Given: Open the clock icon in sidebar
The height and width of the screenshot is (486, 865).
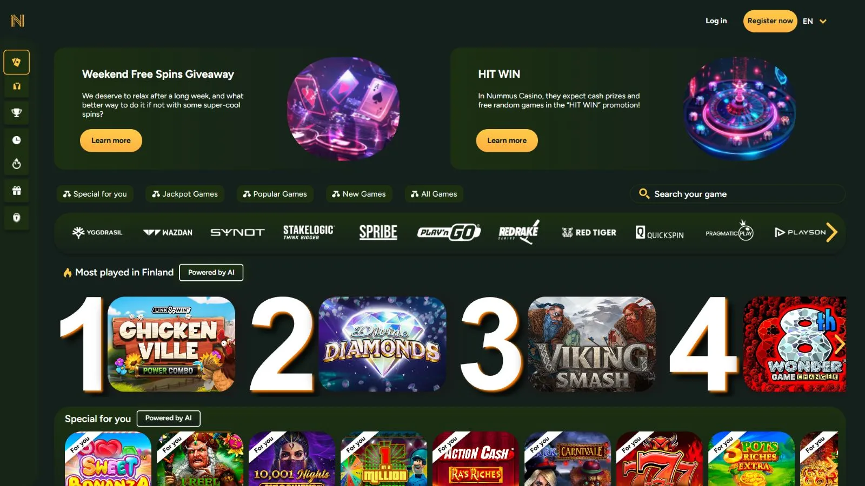Looking at the screenshot, I should pos(16,140).
